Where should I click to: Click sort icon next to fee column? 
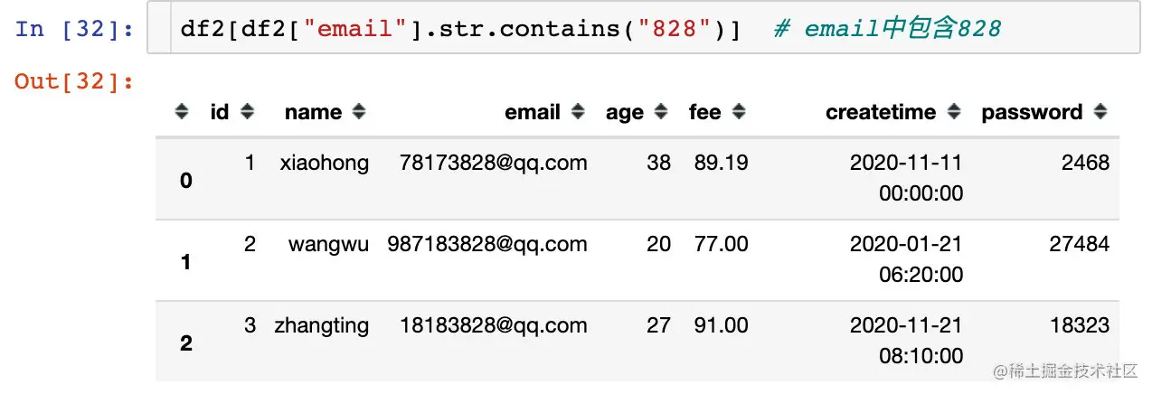pyautogui.click(x=739, y=112)
